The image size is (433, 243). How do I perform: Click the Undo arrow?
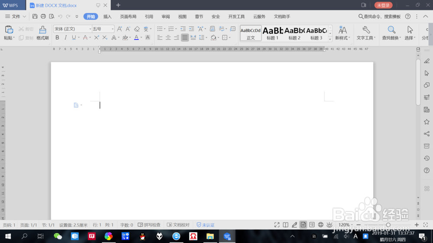(x=60, y=16)
